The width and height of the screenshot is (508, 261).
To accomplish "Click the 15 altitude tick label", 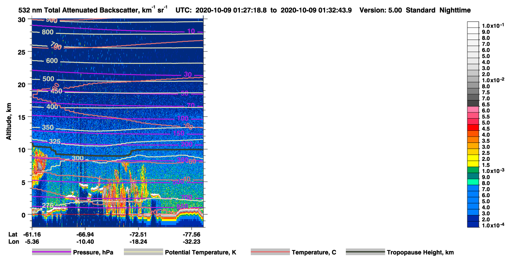I will click(x=22, y=117).
